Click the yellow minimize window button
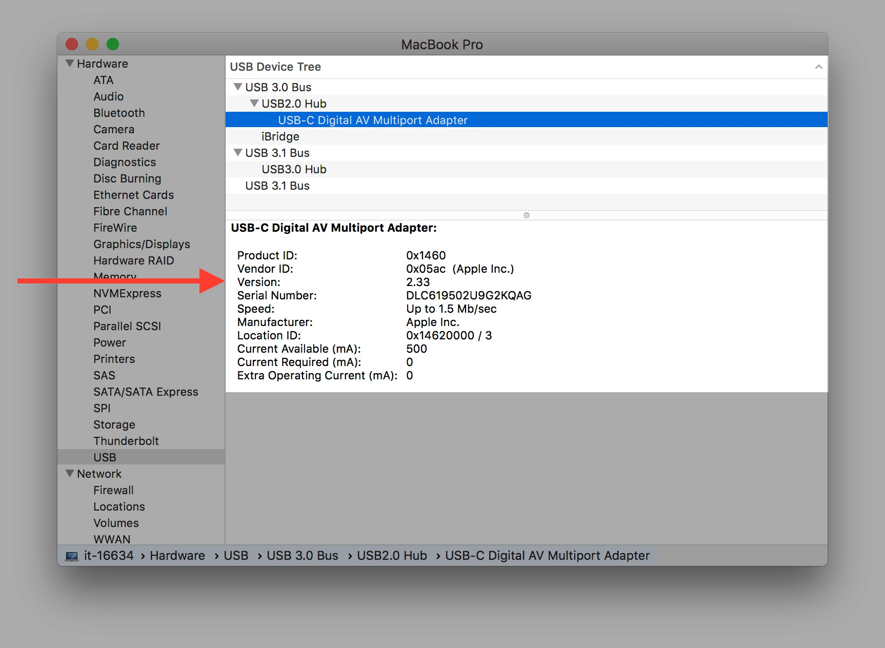This screenshot has height=648, width=885. tap(92, 45)
